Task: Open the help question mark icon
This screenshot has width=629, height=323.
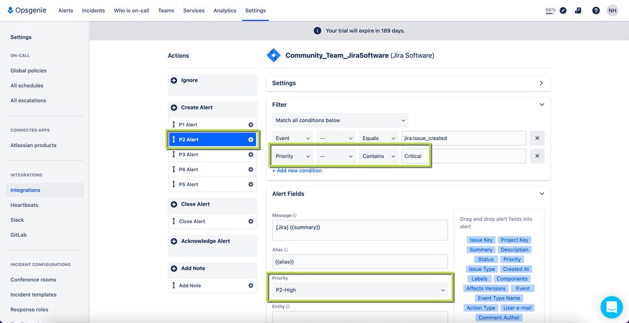Action: coord(596,11)
